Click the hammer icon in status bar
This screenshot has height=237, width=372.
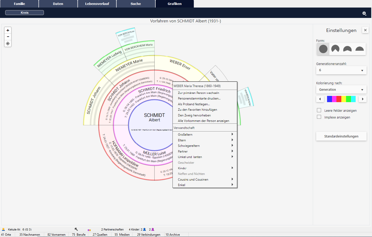[x=76, y=229]
